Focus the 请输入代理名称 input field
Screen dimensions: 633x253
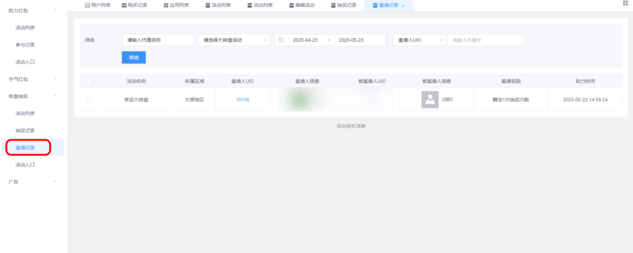click(158, 40)
